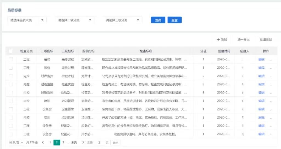The image size is (281, 149).
Task: Check the box for the 培训效 row
Action: (x=11, y=117)
